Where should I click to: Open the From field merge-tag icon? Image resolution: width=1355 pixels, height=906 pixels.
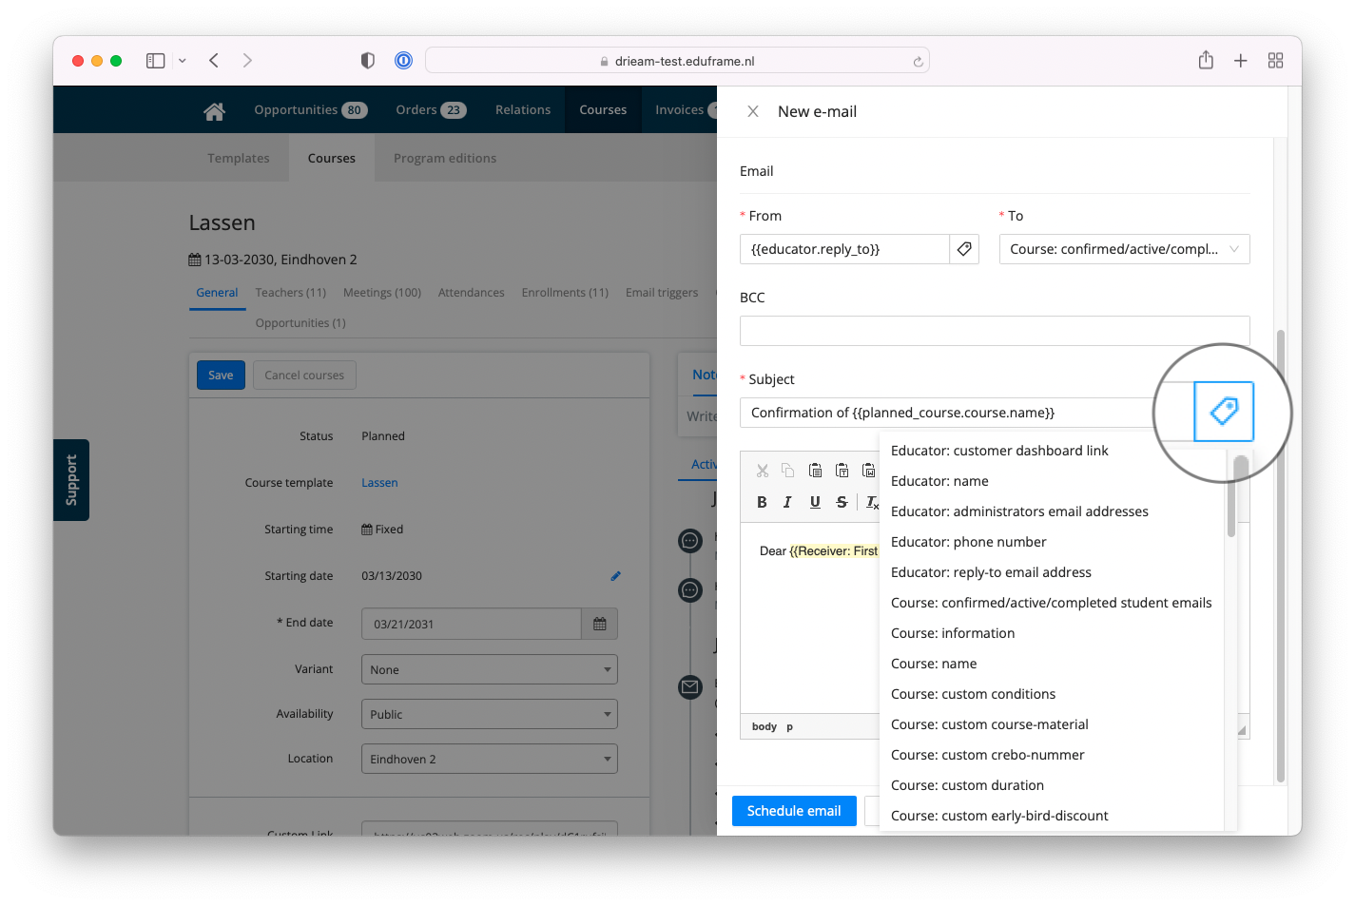pos(964,249)
